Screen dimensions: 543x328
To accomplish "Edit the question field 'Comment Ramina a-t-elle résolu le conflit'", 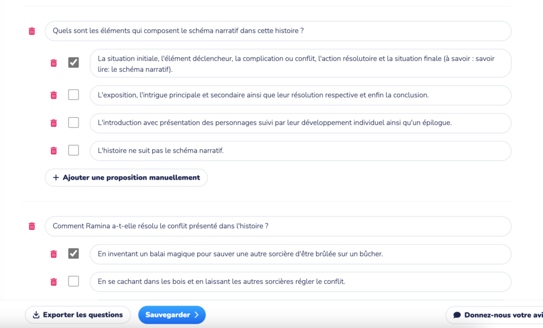I will [x=278, y=226].
